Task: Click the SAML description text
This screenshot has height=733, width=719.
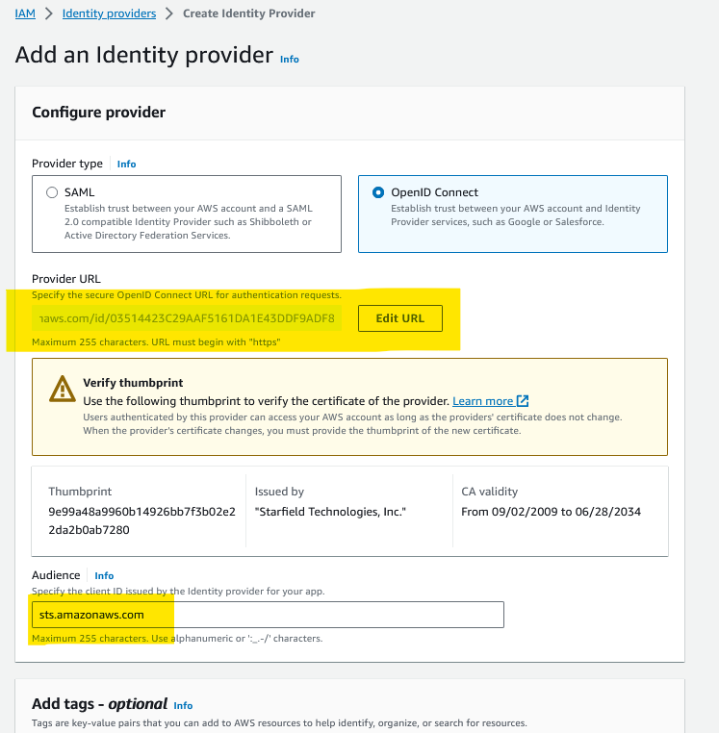Action: tap(188, 222)
